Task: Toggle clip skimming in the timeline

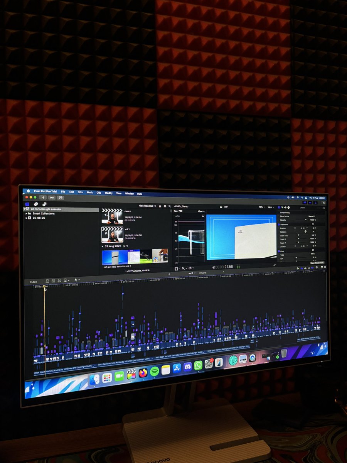Action: 302,268
